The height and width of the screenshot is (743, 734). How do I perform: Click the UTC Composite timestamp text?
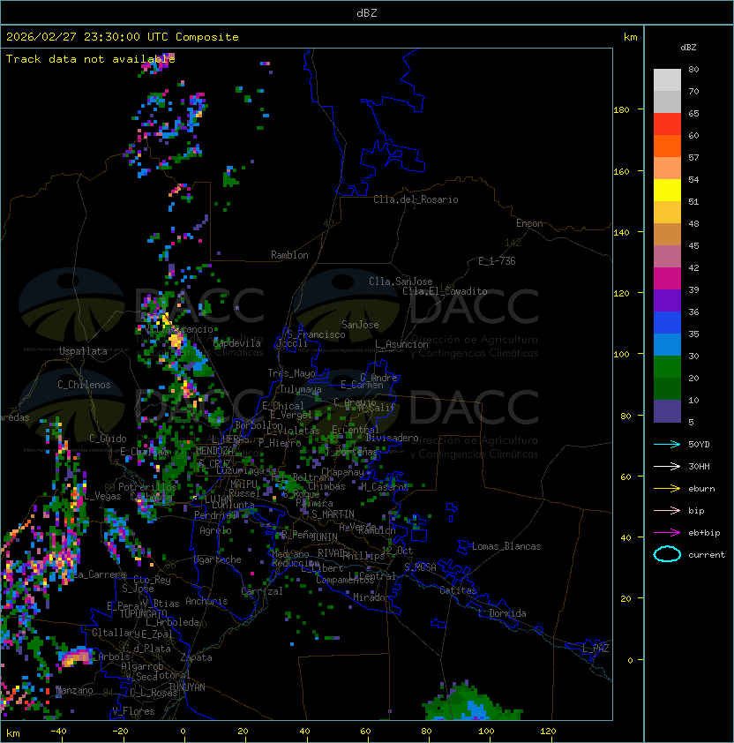(122, 37)
